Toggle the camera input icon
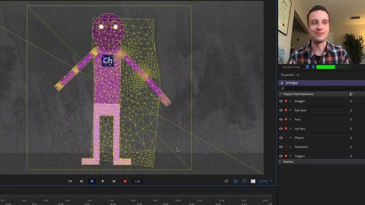Screen dimensions: 365x205 click(307, 67)
